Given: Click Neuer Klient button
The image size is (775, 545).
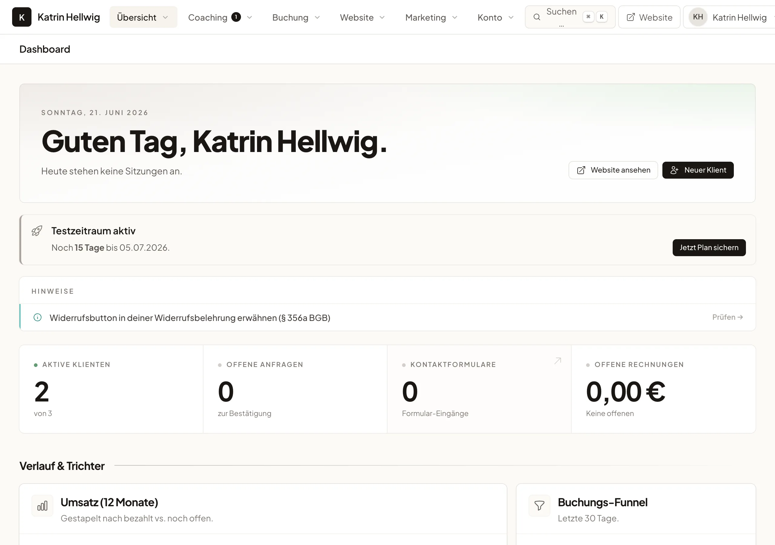Looking at the screenshot, I should 698,170.
